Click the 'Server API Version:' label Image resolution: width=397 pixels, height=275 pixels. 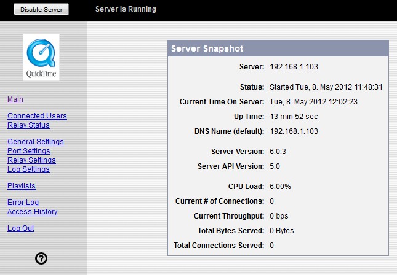231,166
